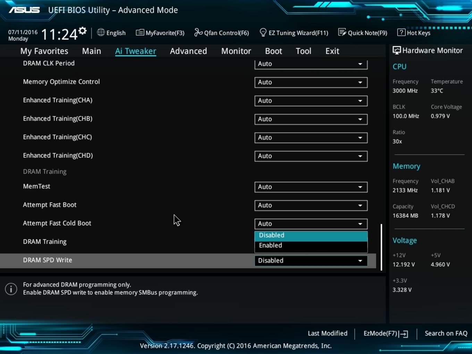The height and width of the screenshot is (354, 472).
Task: Open Search on FAQ link
Action: 446,333
